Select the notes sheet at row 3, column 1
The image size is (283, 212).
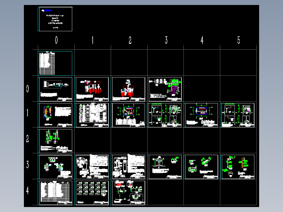pos(92,167)
